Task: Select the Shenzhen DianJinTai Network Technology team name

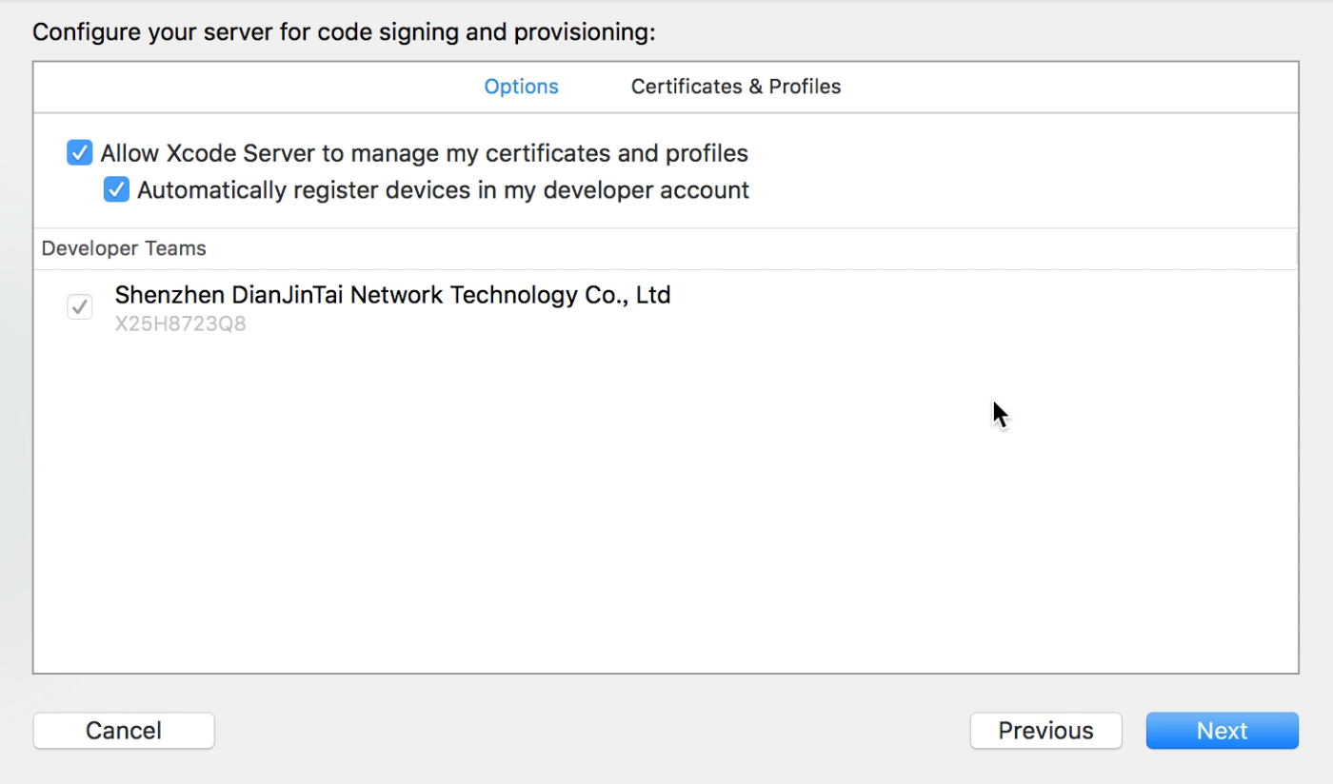Action: click(392, 295)
